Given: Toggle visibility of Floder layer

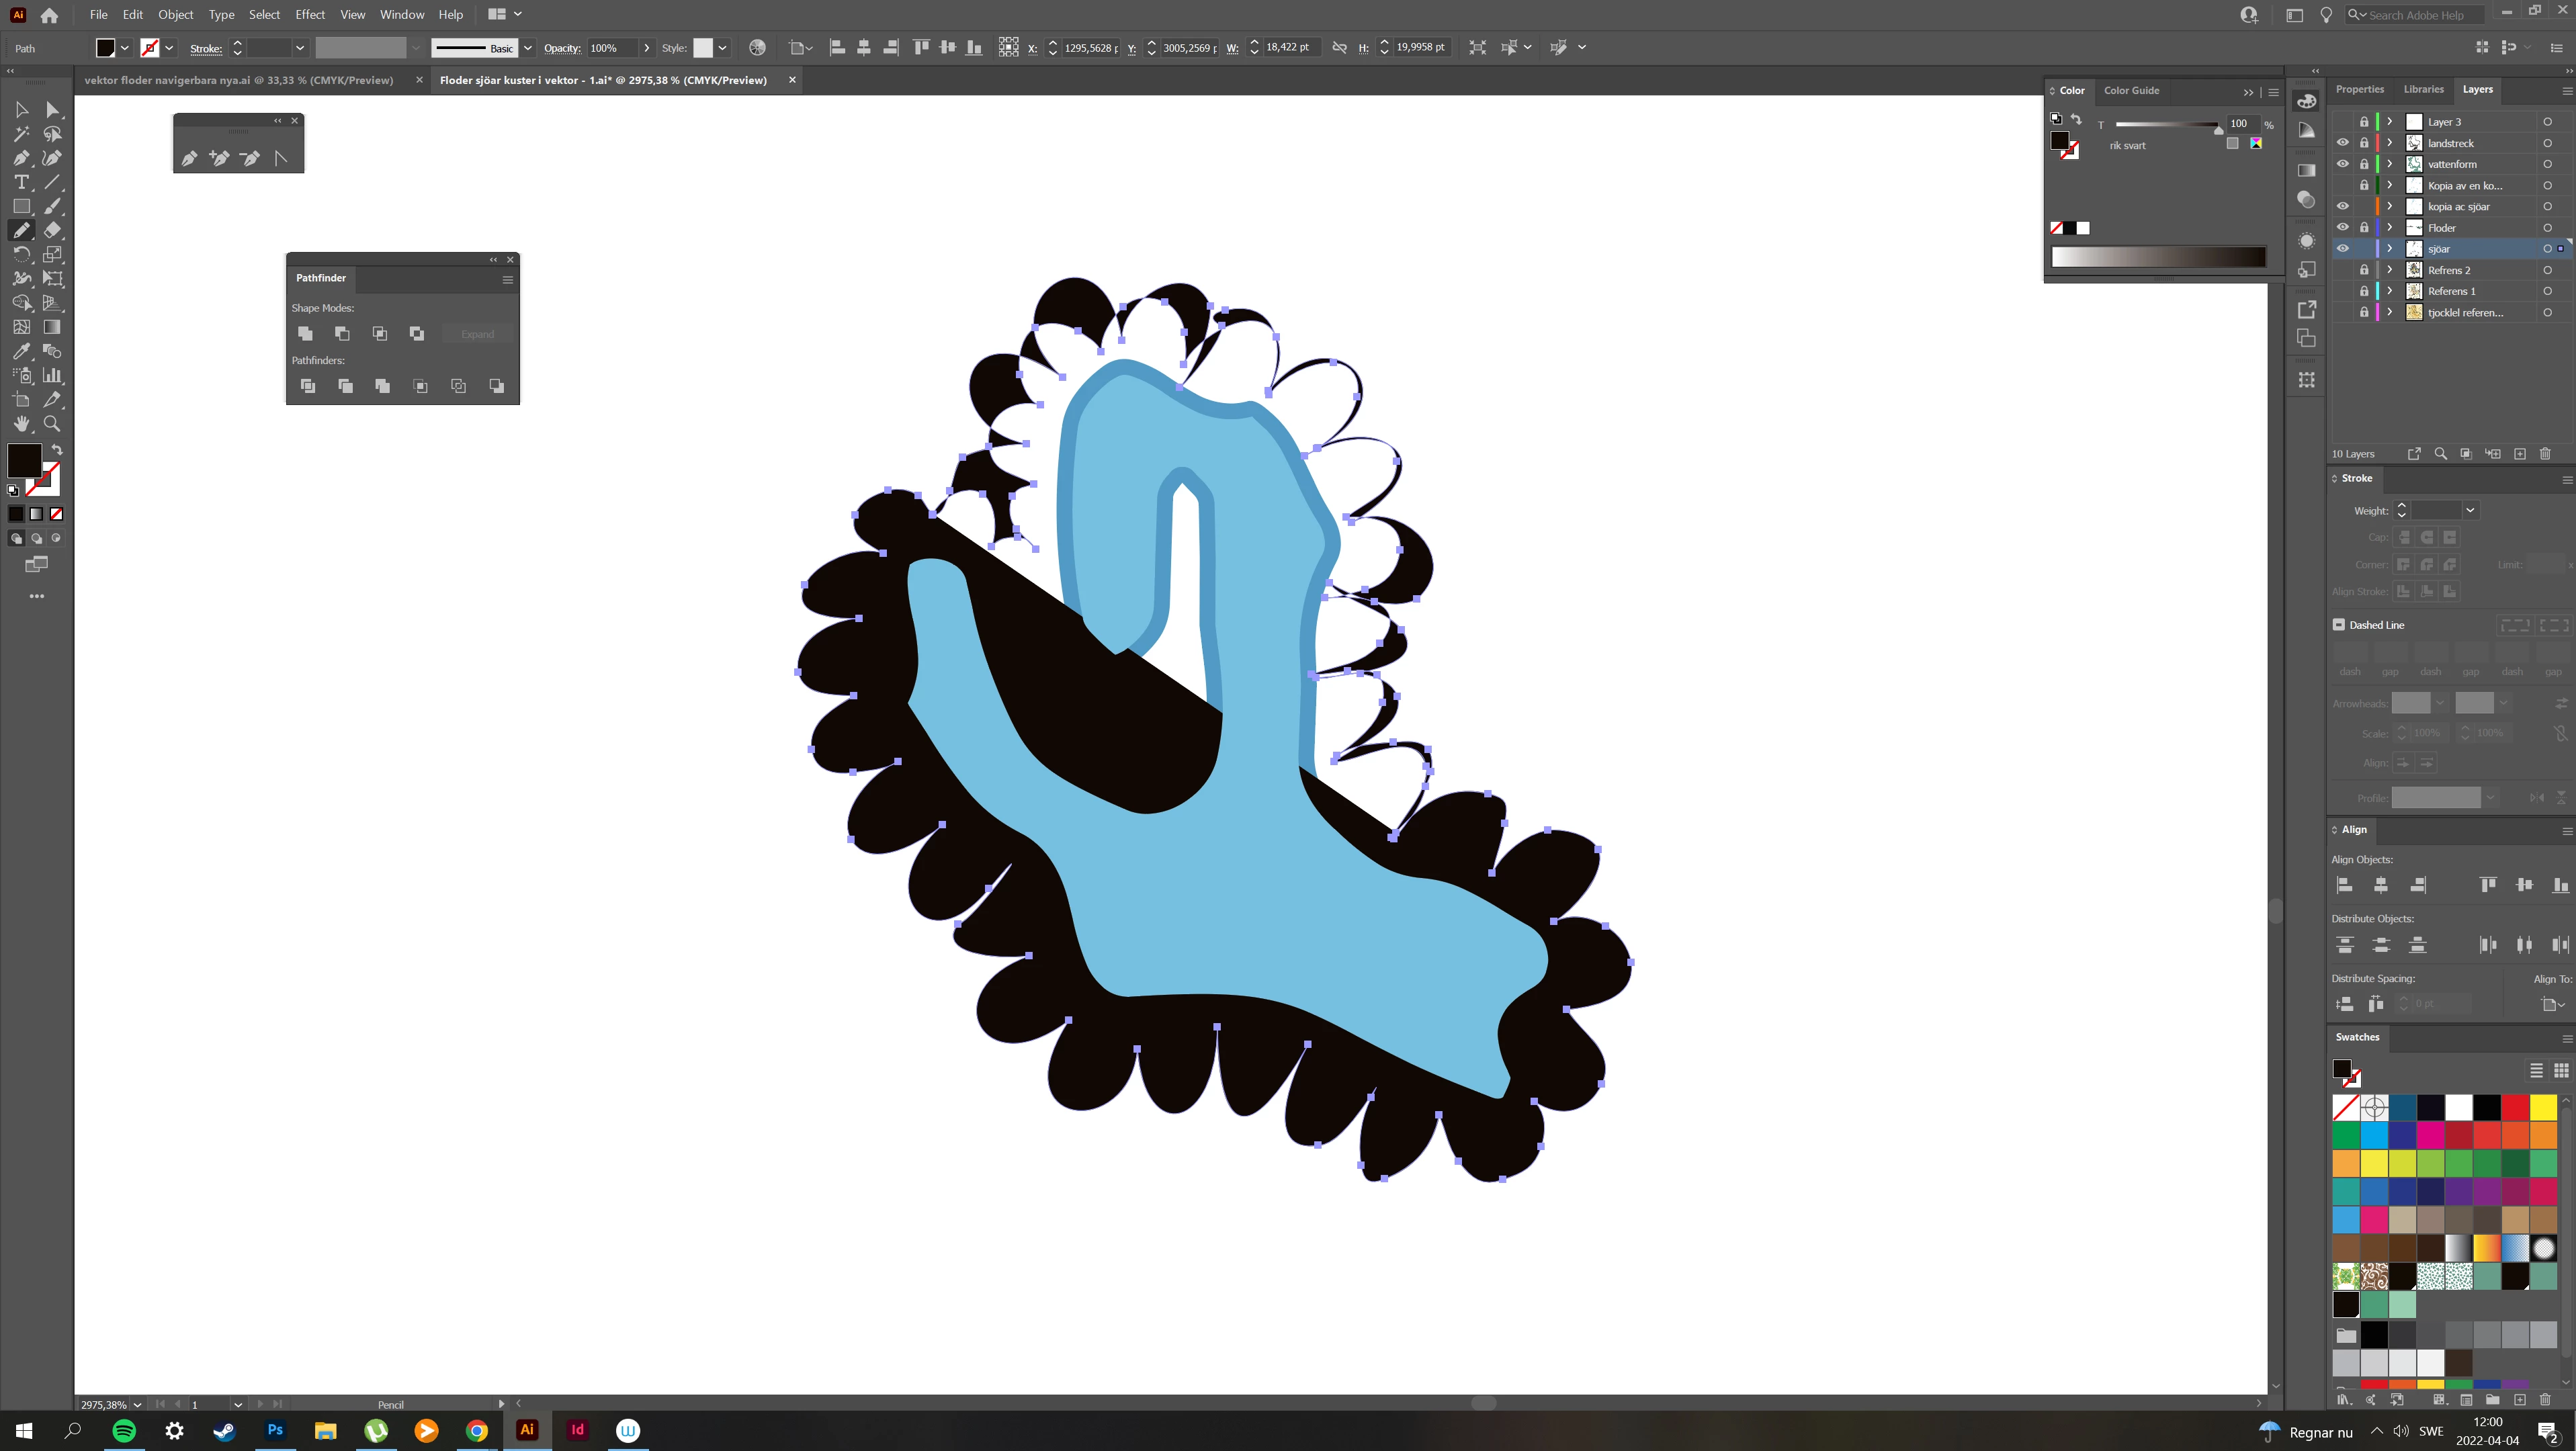Looking at the screenshot, I should coord(2342,228).
